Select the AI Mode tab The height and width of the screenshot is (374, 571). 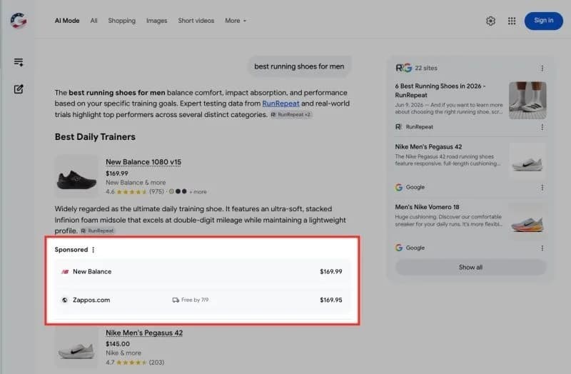(67, 21)
